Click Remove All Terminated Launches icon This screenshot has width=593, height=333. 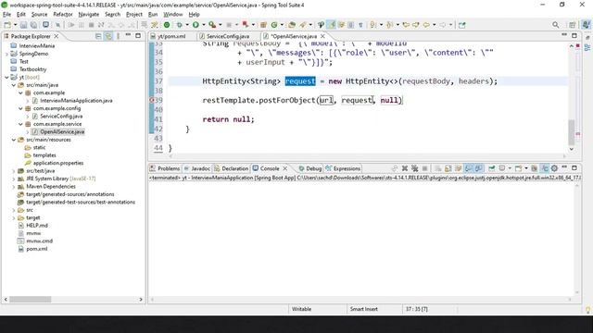pos(415,168)
